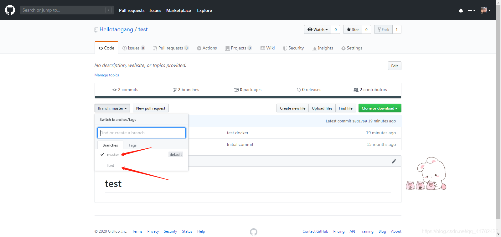This screenshot has height=237, width=501.
Task: Expand the plus create-new menu
Action: (x=472, y=10)
